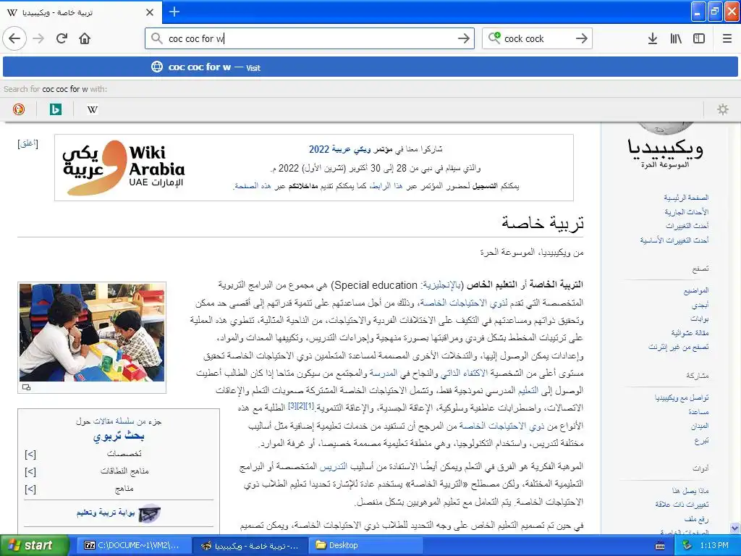
Task: Open the تصفح من غير إنترنت link
Action: (679, 347)
